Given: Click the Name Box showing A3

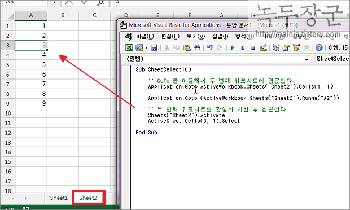Looking at the screenshot, I should [x=24, y=3].
